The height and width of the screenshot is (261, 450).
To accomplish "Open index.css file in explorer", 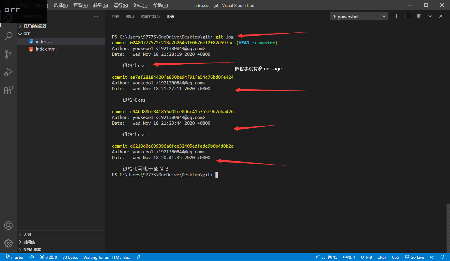I will [61, 41].
